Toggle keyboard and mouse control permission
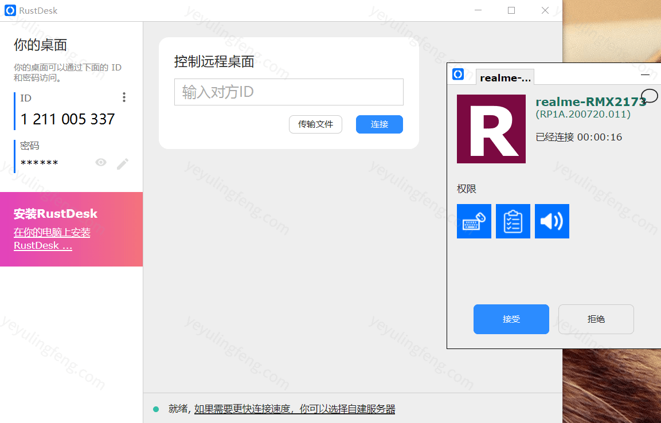Image resolution: width=661 pixels, height=423 pixels. (x=474, y=221)
